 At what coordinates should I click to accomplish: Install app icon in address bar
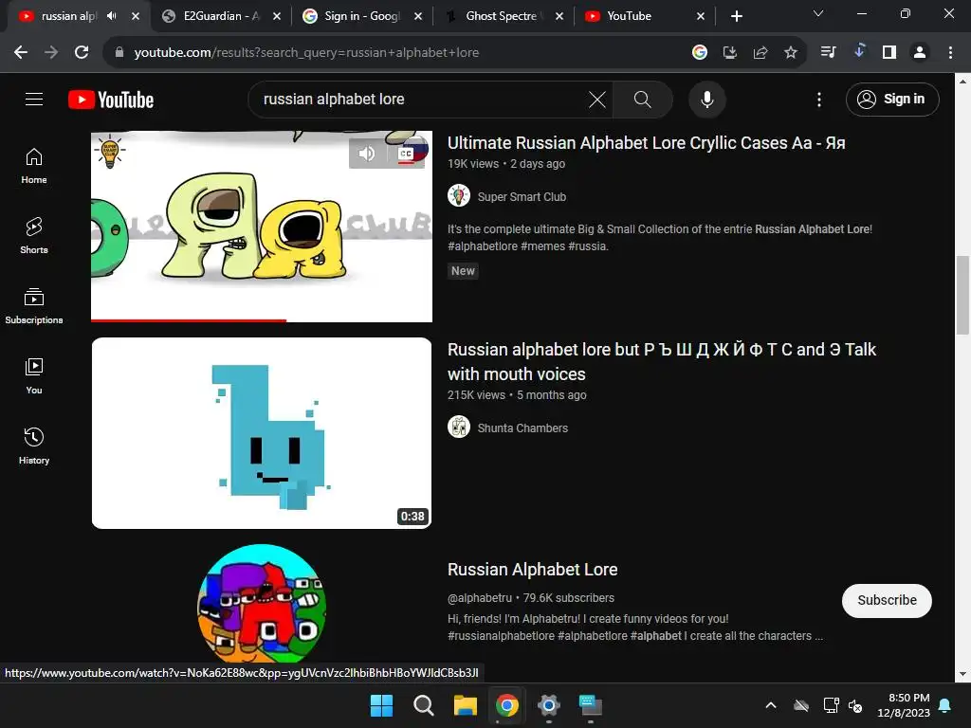tap(729, 53)
